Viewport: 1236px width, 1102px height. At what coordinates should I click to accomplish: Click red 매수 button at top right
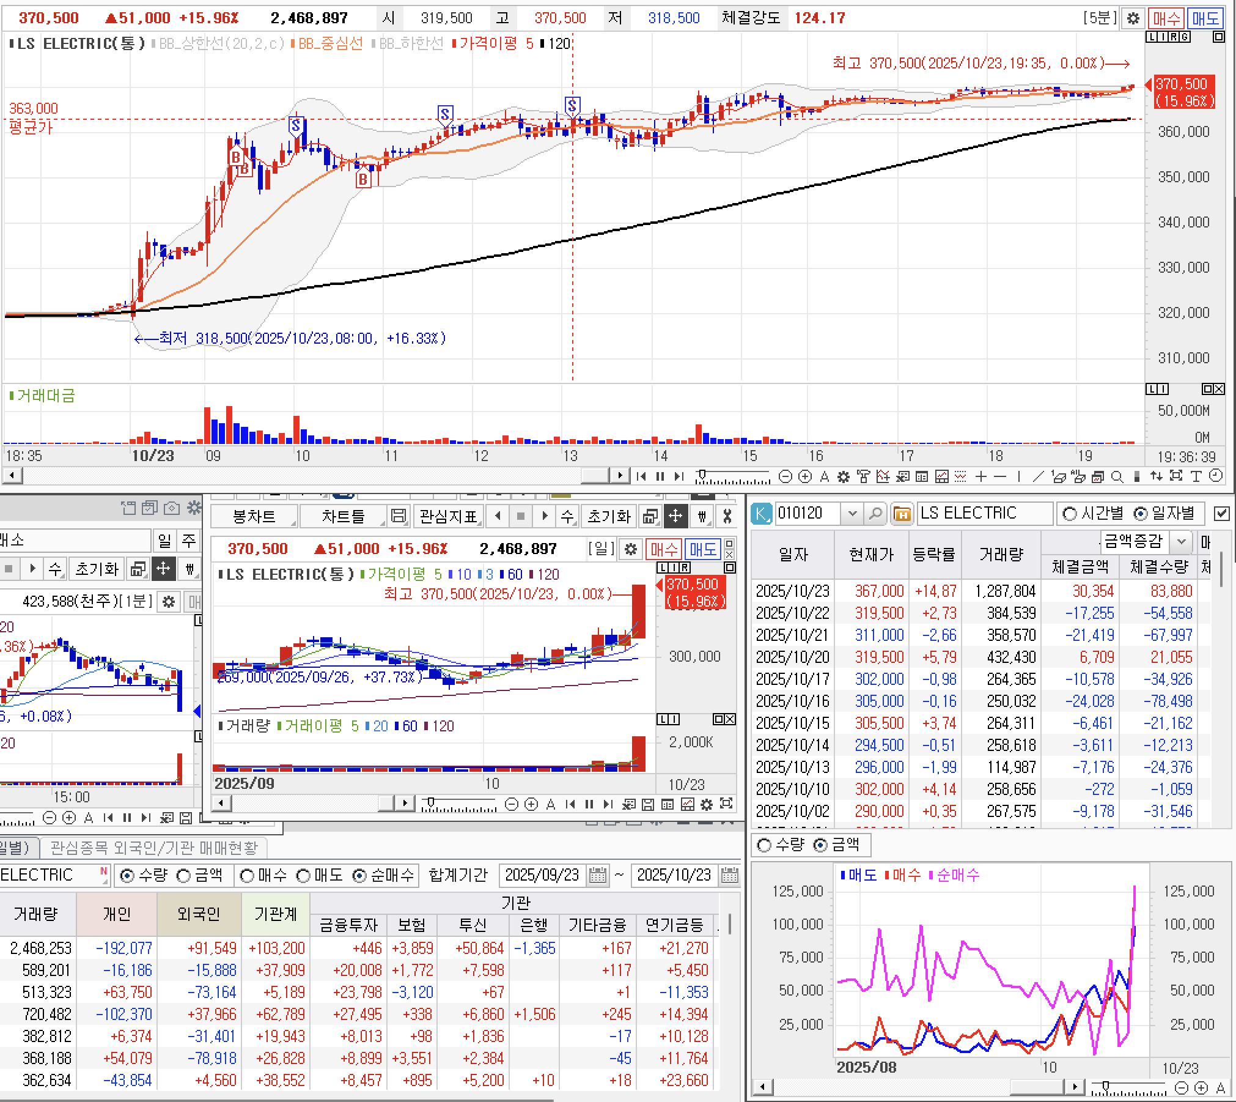(x=1165, y=18)
